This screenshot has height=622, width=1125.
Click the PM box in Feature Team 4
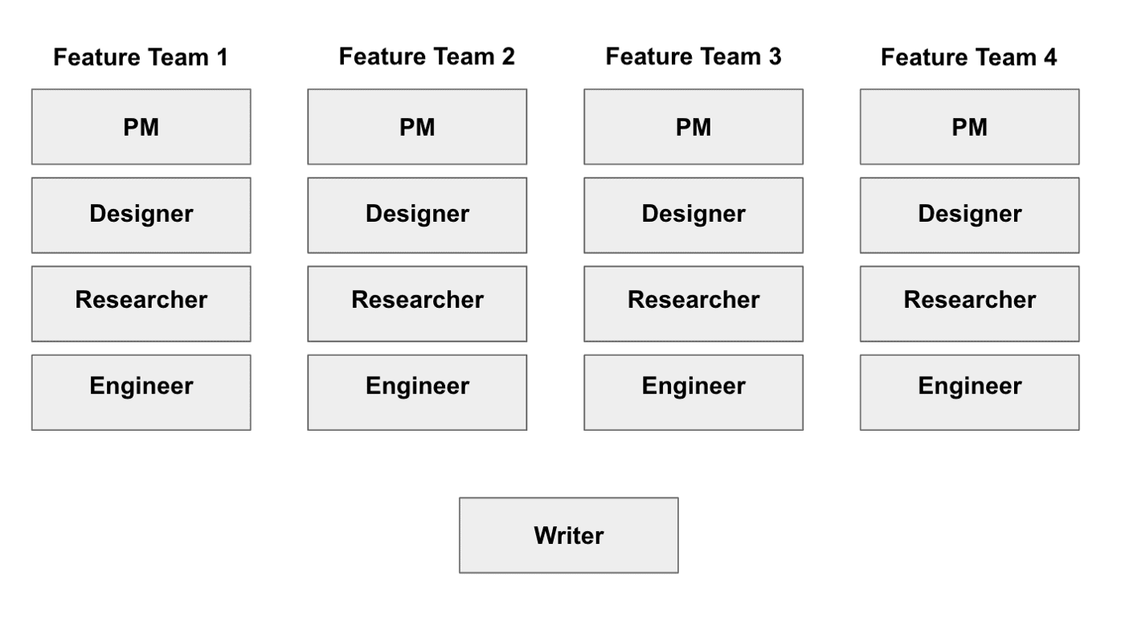[x=969, y=127]
